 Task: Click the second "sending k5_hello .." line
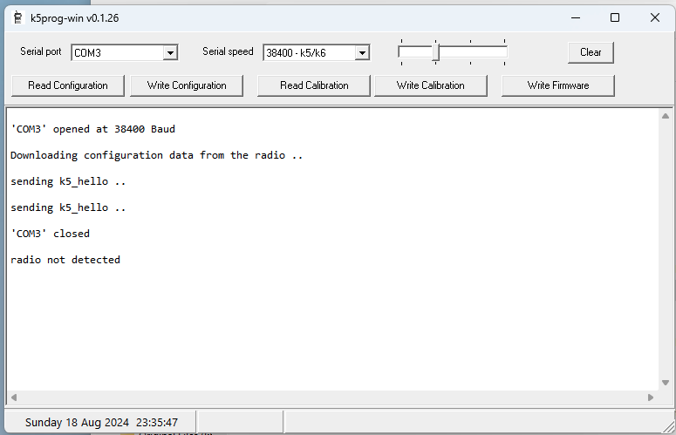[68, 207]
